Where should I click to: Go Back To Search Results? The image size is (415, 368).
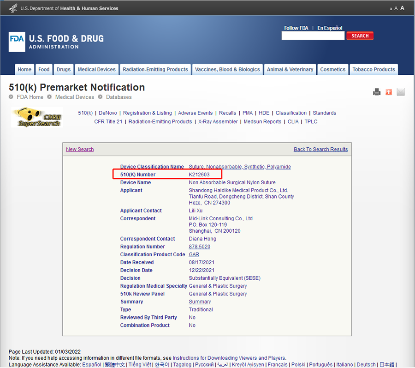tap(321, 149)
